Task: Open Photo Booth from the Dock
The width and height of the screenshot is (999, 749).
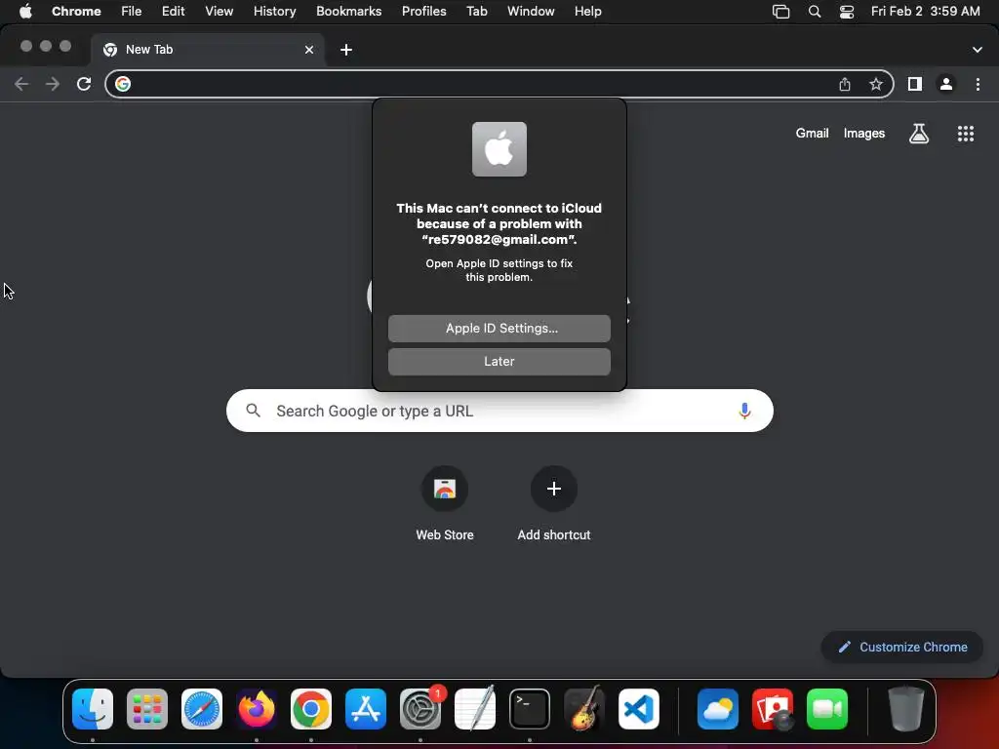Action: 773,709
